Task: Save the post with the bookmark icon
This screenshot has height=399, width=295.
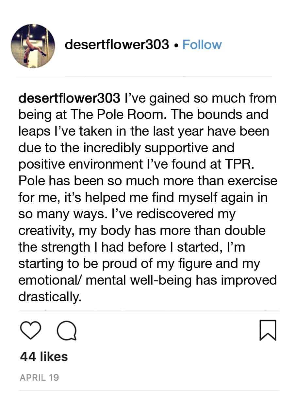Action: pos(268,331)
